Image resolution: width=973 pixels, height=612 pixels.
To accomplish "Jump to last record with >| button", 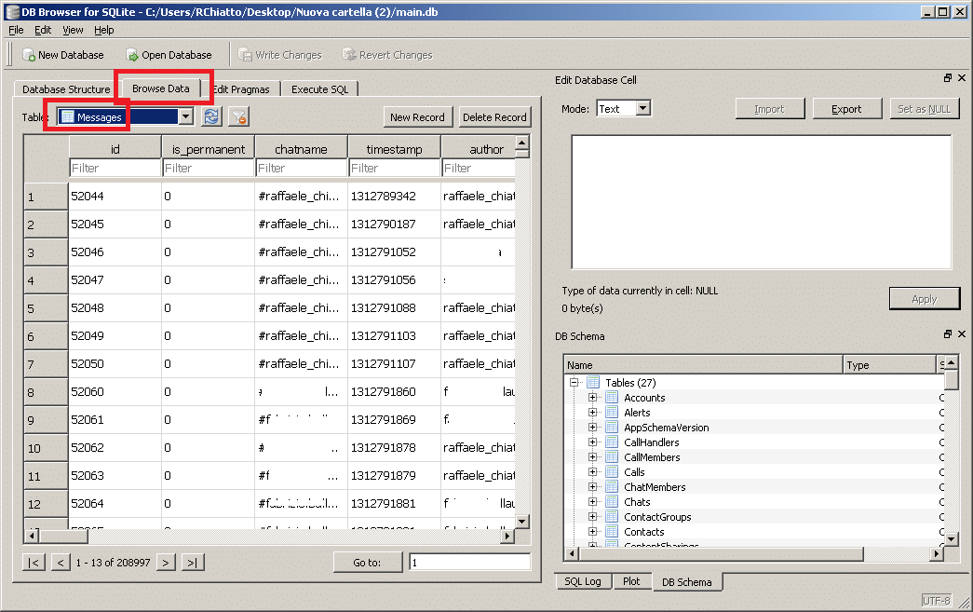I will [193, 562].
